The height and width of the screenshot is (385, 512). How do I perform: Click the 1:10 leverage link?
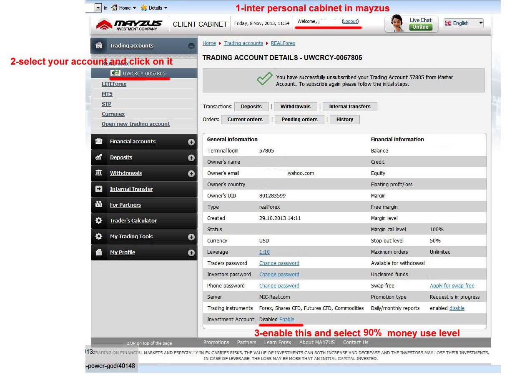[264, 252]
